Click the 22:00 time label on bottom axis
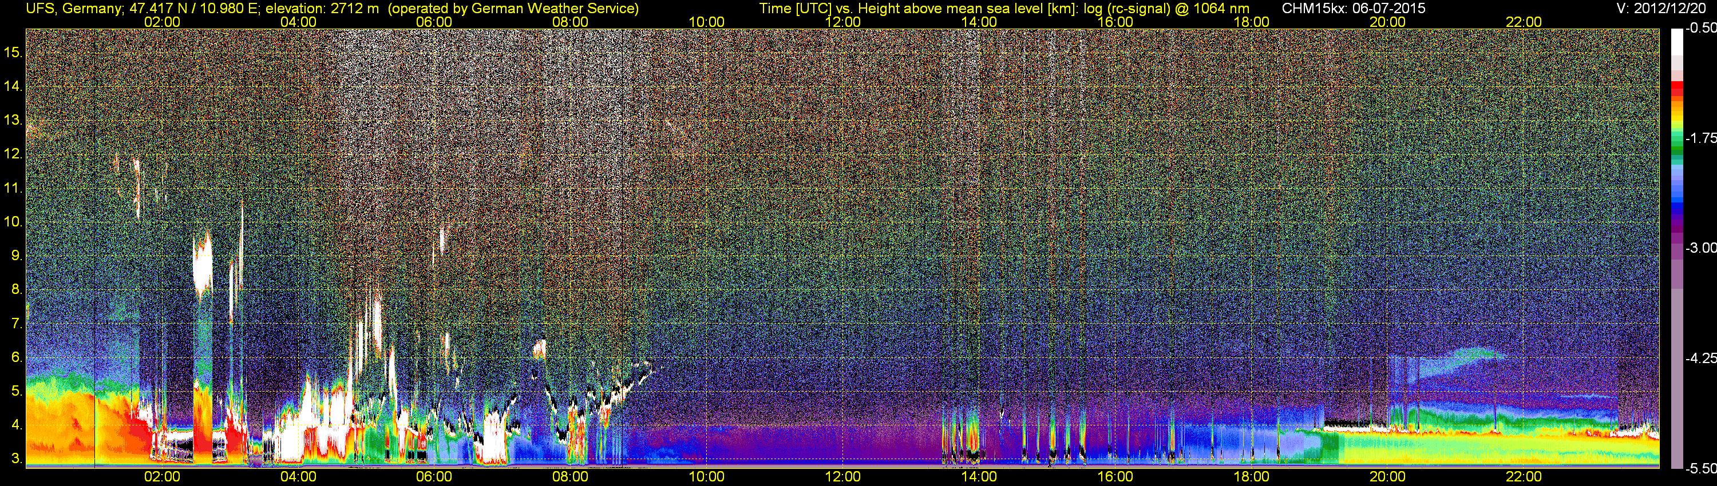Screen dimensions: 1717x486 tap(1524, 477)
